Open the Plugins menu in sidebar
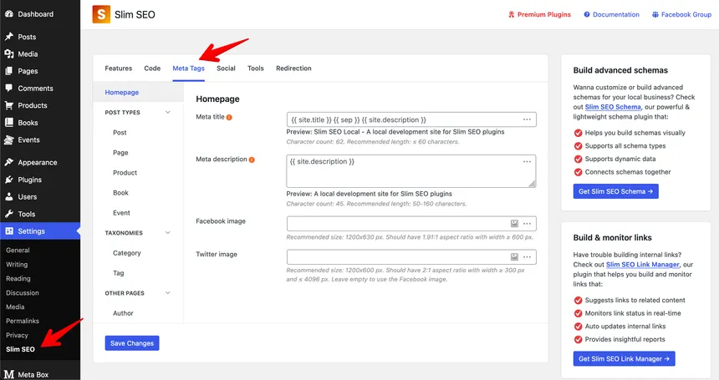719x380 pixels. (29, 180)
